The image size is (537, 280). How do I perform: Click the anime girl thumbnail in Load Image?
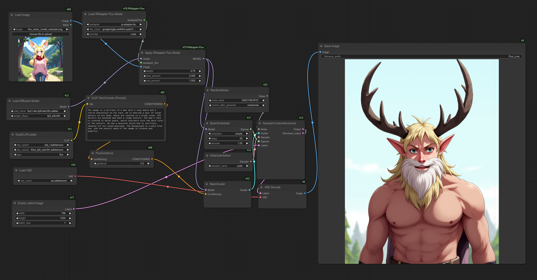[x=41, y=59]
